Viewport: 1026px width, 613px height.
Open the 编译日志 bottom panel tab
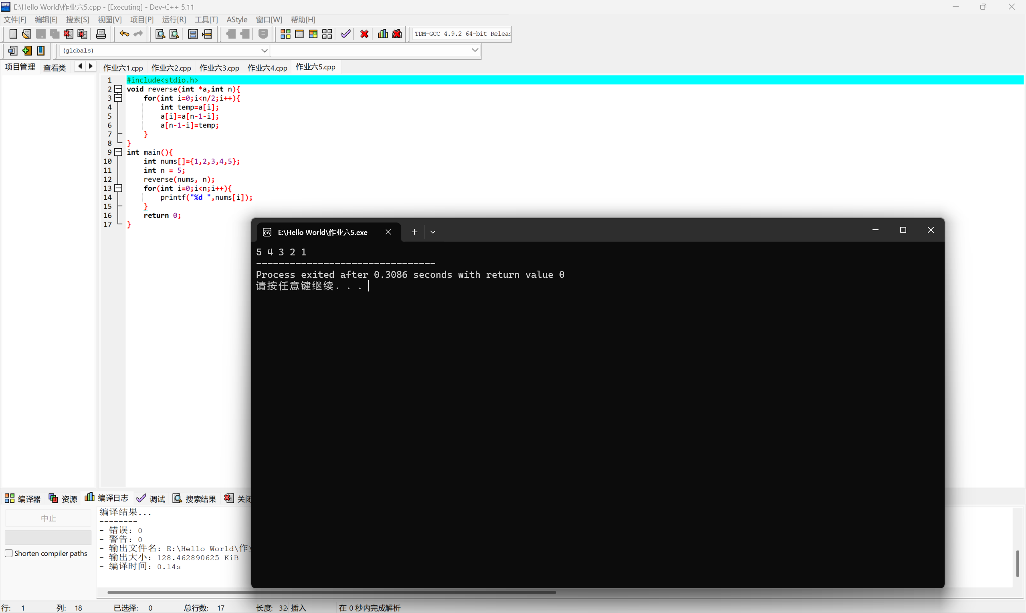click(x=107, y=498)
